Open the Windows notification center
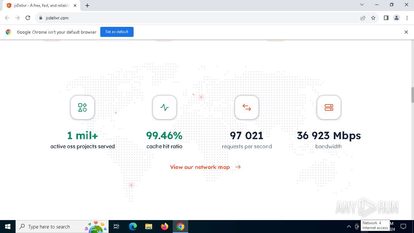414x233 pixels. tap(403, 227)
